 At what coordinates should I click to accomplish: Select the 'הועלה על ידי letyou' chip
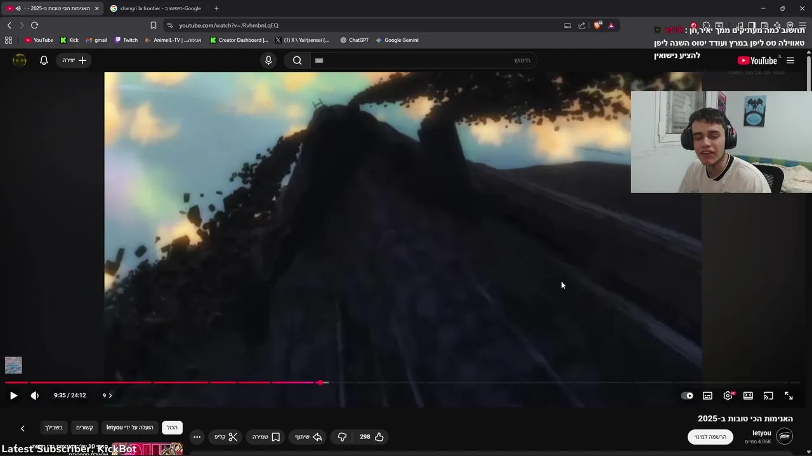click(129, 427)
